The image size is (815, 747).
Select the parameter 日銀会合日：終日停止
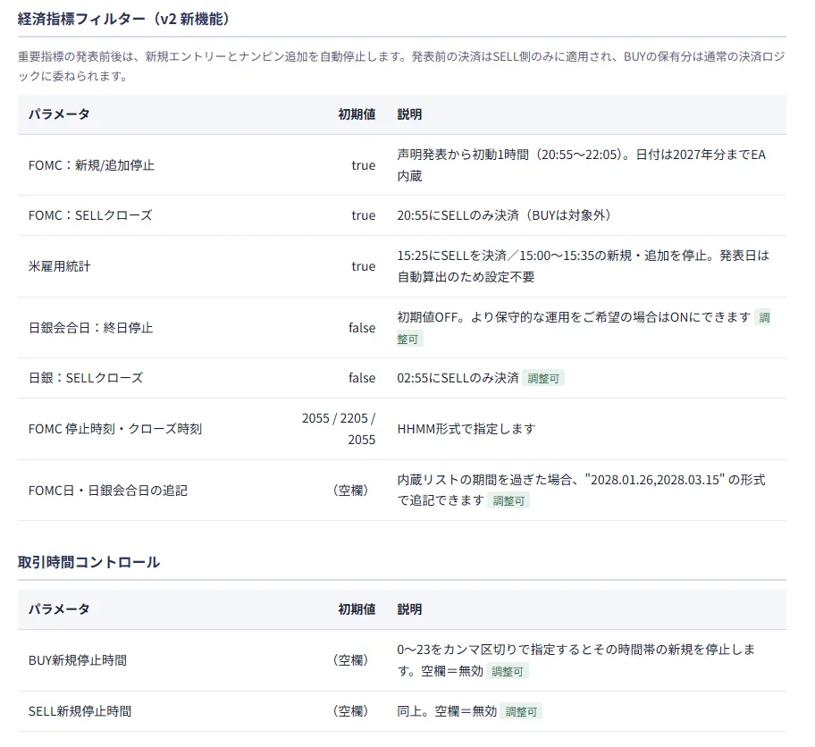[x=91, y=328]
